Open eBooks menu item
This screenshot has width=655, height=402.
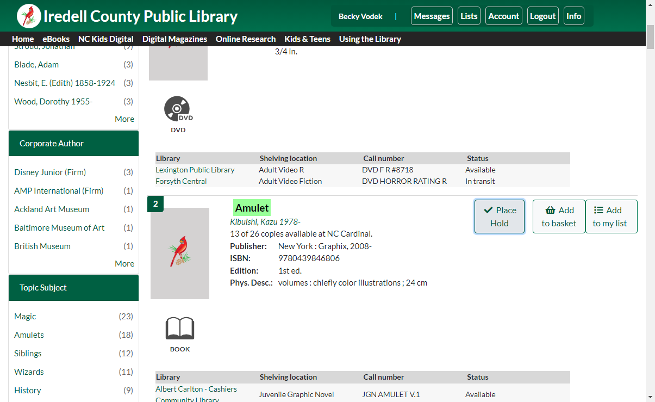(x=56, y=39)
